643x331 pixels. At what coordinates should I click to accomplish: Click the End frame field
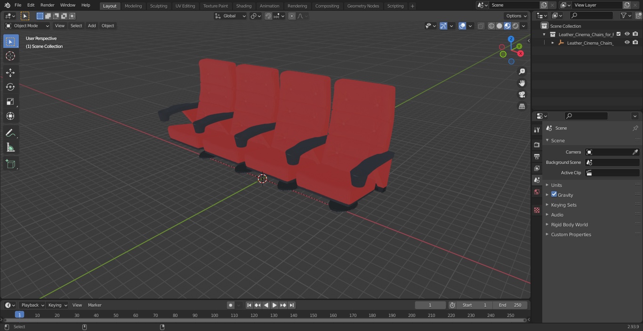tap(510, 305)
